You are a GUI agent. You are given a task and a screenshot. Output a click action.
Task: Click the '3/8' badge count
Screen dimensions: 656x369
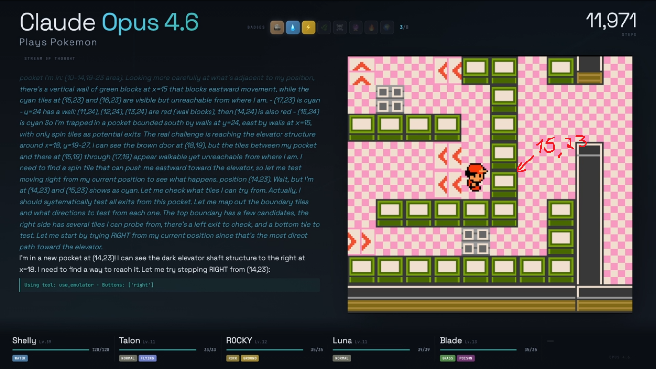coord(404,27)
